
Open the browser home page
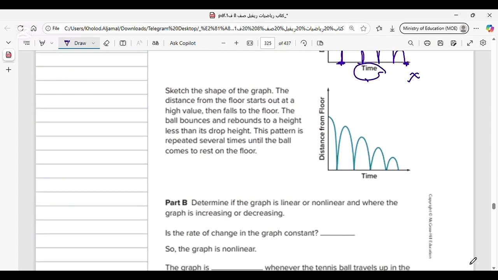tap(33, 28)
